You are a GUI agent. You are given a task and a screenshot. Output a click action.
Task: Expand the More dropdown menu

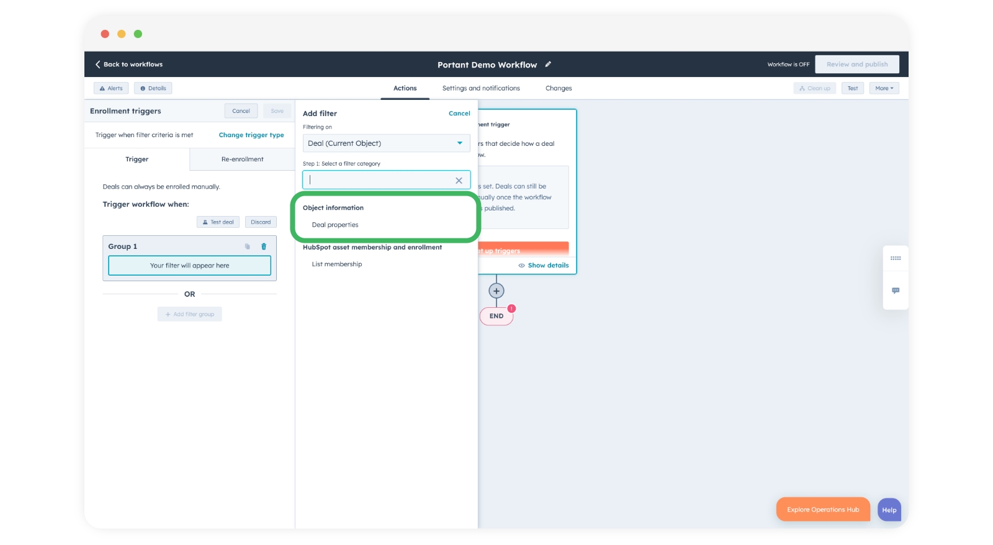pyautogui.click(x=884, y=88)
